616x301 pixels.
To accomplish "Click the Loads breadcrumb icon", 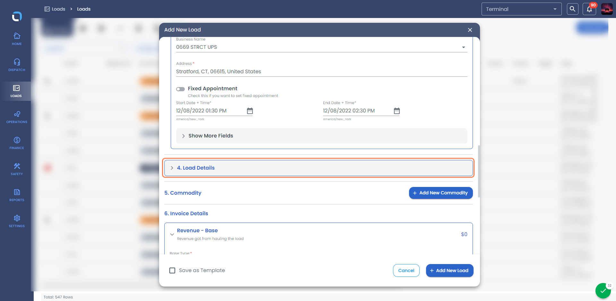I will tap(47, 9).
